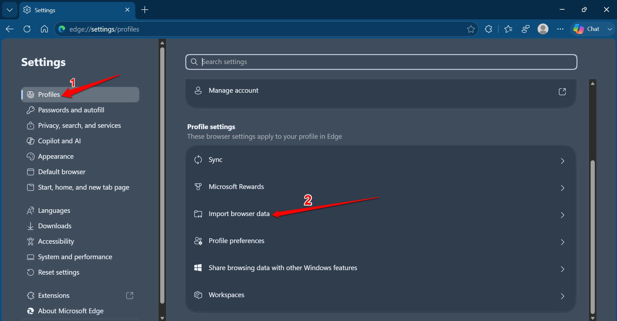Screen dimensions: 617x321
Task: Expand Workspaces chevron
Action: 562,296
